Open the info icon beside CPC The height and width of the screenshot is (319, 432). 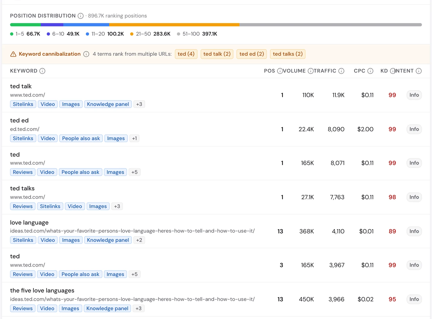tap(370, 71)
